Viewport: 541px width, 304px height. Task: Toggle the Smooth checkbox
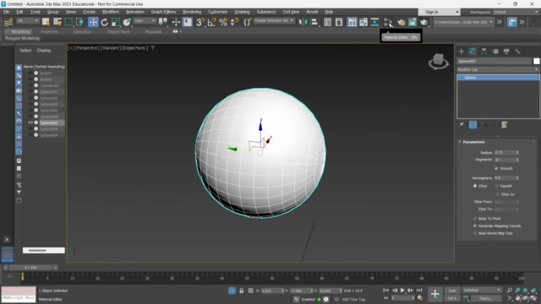[496, 169]
